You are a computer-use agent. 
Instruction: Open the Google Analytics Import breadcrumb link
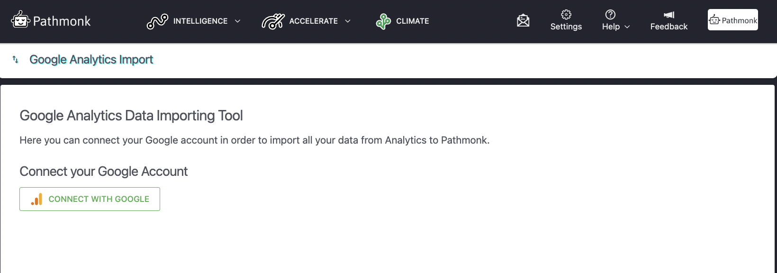point(91,60)
